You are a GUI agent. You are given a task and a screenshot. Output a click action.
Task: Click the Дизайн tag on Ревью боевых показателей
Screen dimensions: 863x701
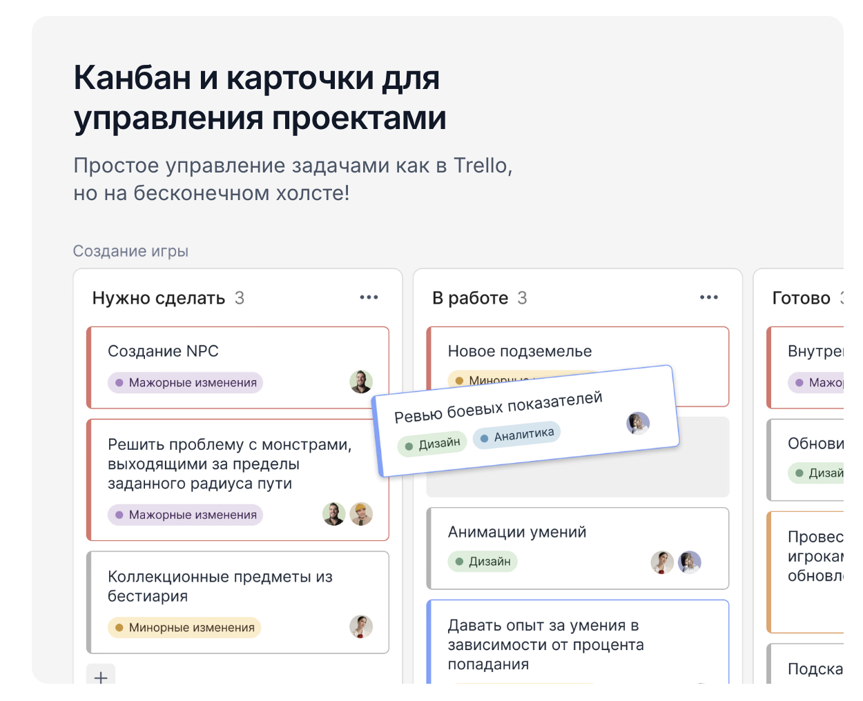coord(433,444)
